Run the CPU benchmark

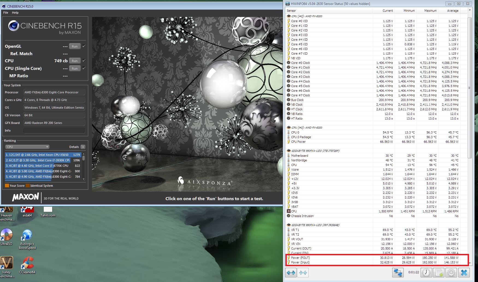[75, 61]
